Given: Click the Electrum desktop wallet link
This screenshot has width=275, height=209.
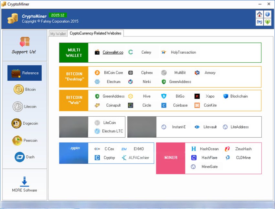Looking at the screenshot, I should click(x=113, y=82).
